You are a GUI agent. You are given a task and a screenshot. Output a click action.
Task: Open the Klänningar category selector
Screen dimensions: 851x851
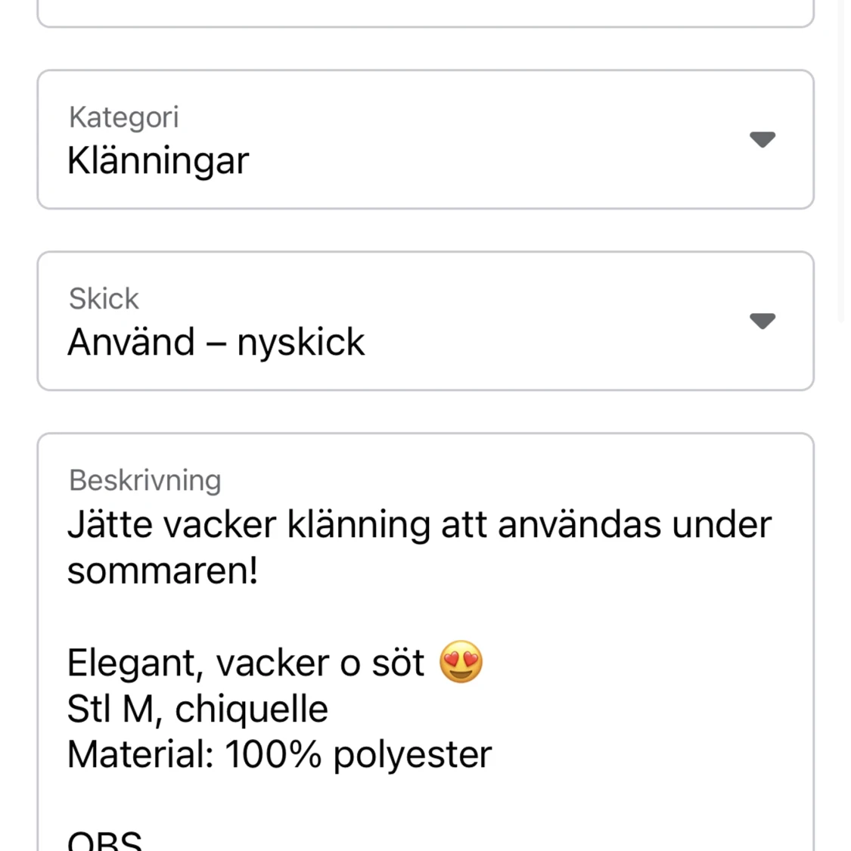pyautogui.click(x=158, y=160)
